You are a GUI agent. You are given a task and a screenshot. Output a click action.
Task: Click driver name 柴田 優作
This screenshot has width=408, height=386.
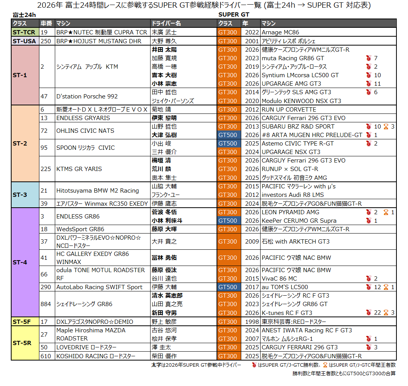click(x=164, y=356)
